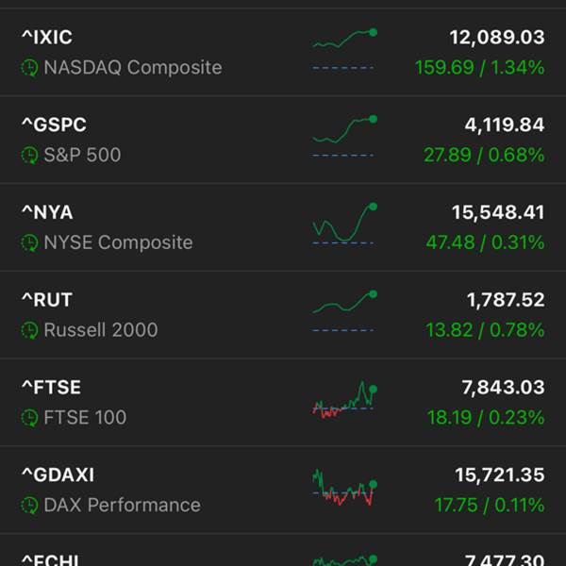The width and height of the screenshot is (566, 566).
Task: Tap the clock icon beside DAX Performance
Action: click(29, 506)
